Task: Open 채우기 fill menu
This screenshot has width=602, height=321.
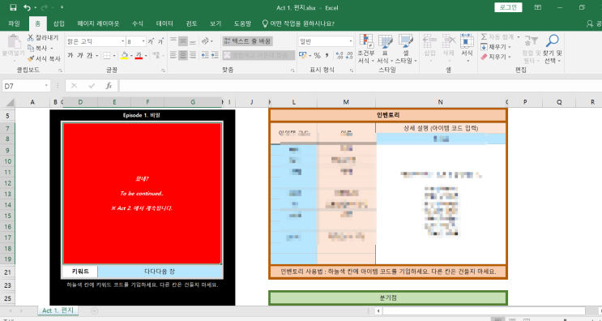Action: click(496, 47)
